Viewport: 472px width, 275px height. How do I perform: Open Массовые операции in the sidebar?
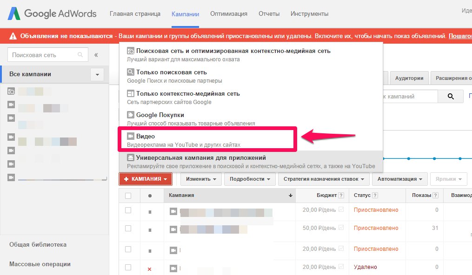[x=40, y=264]
